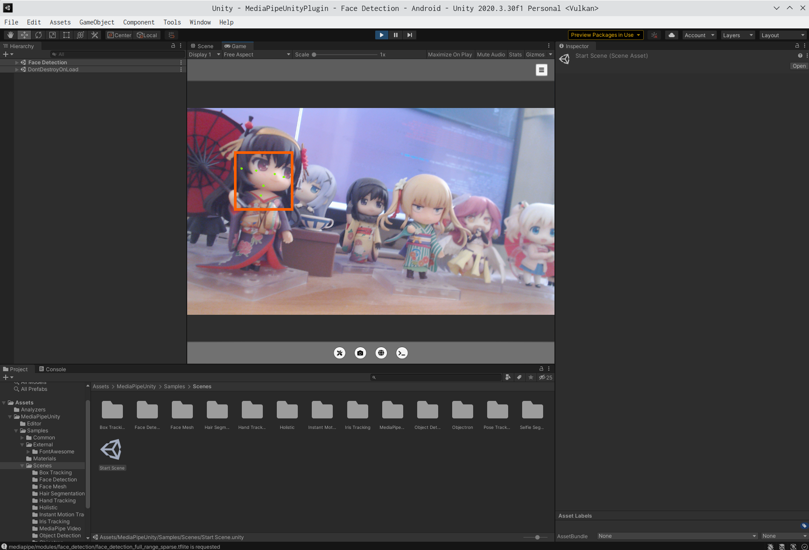The width and height of the screenshot is (809, 550).
Task: Open the Window menu
Action: coord(200,22)
